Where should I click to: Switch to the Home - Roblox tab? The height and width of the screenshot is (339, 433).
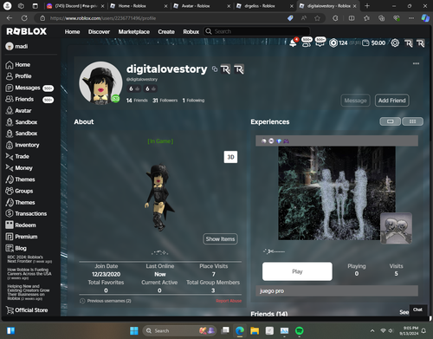click(139, 6)
